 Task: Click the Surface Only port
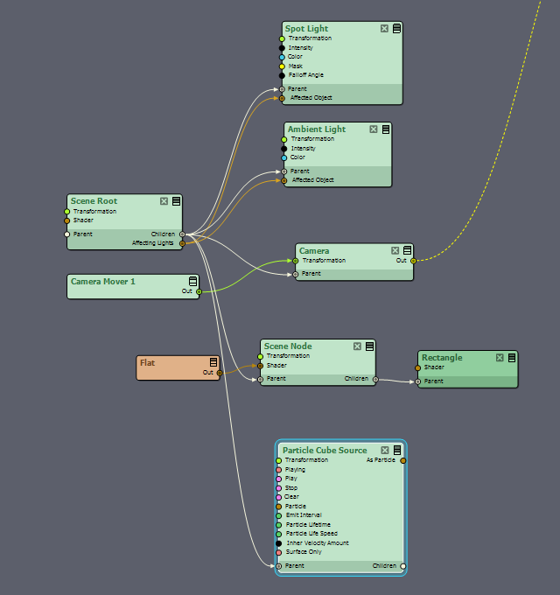coord(279,552)
